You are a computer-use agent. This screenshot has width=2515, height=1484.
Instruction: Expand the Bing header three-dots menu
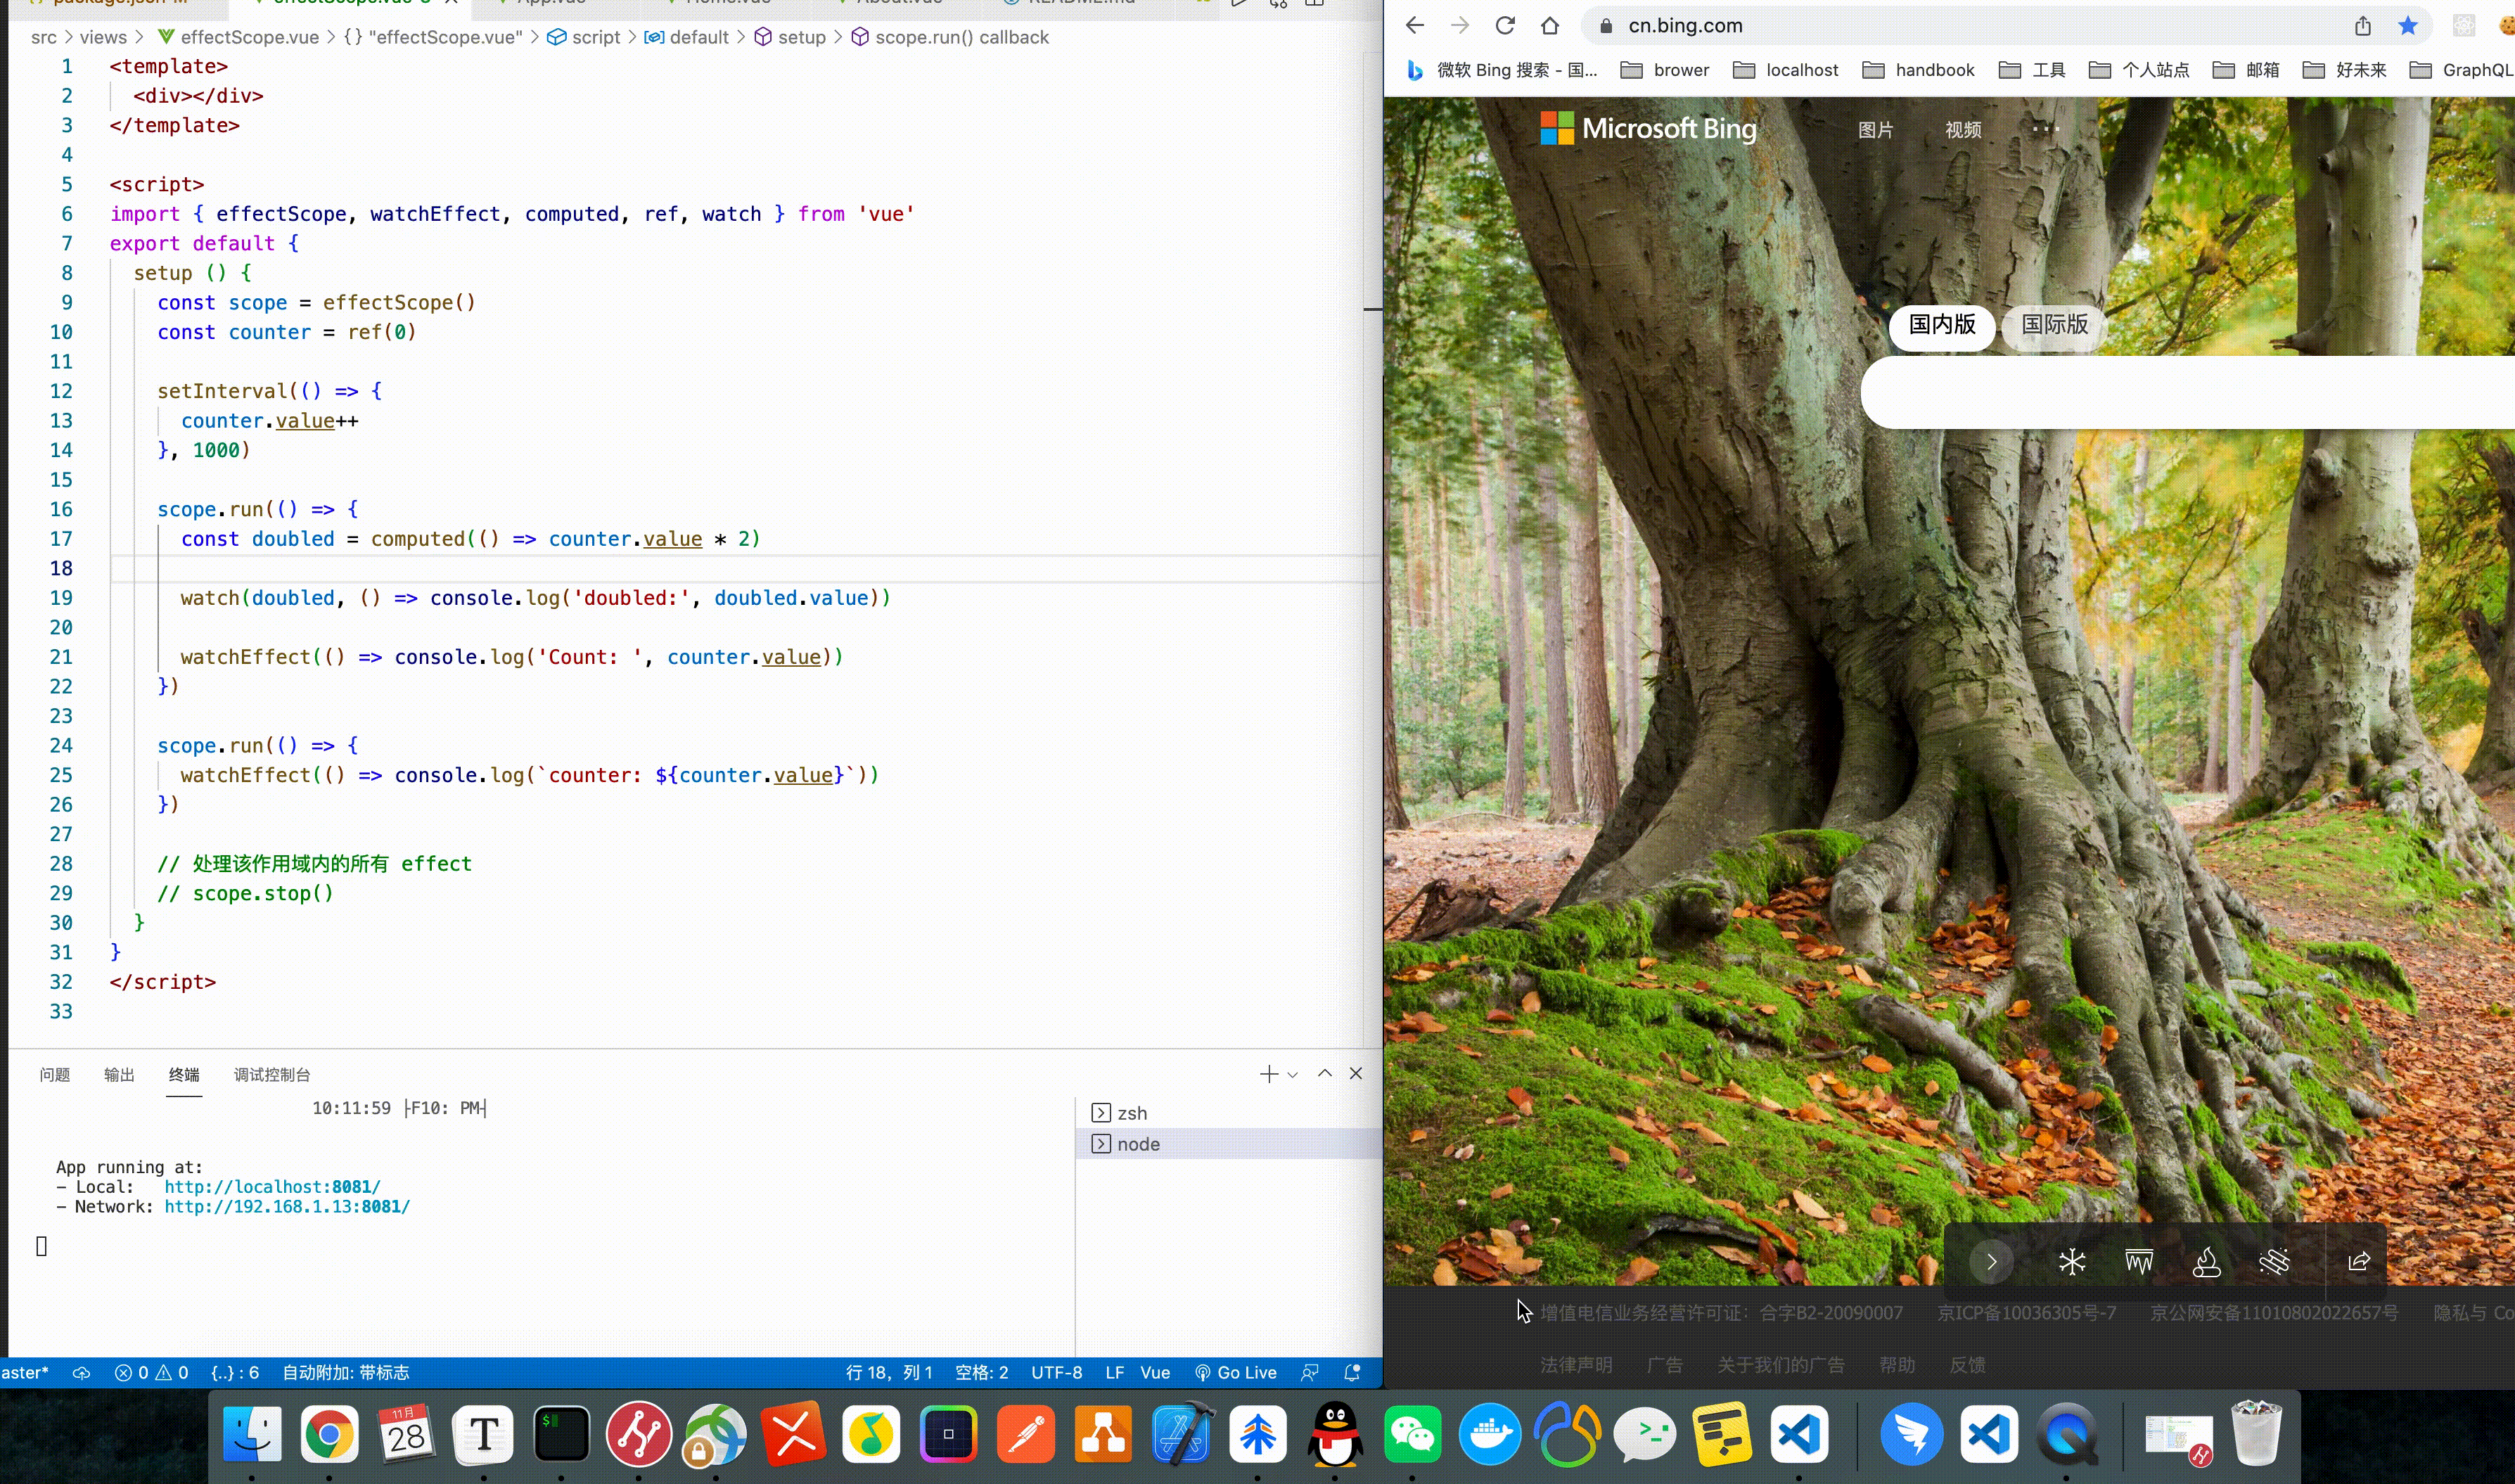(x=2046, y=129)
